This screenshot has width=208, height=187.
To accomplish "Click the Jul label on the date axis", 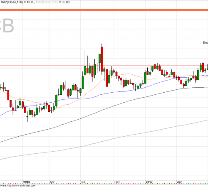I will (x=83, y=182).
